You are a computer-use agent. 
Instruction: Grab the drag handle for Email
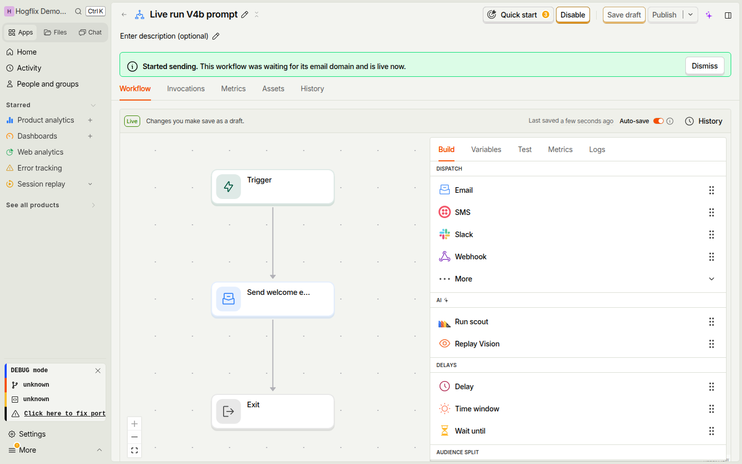712,190
